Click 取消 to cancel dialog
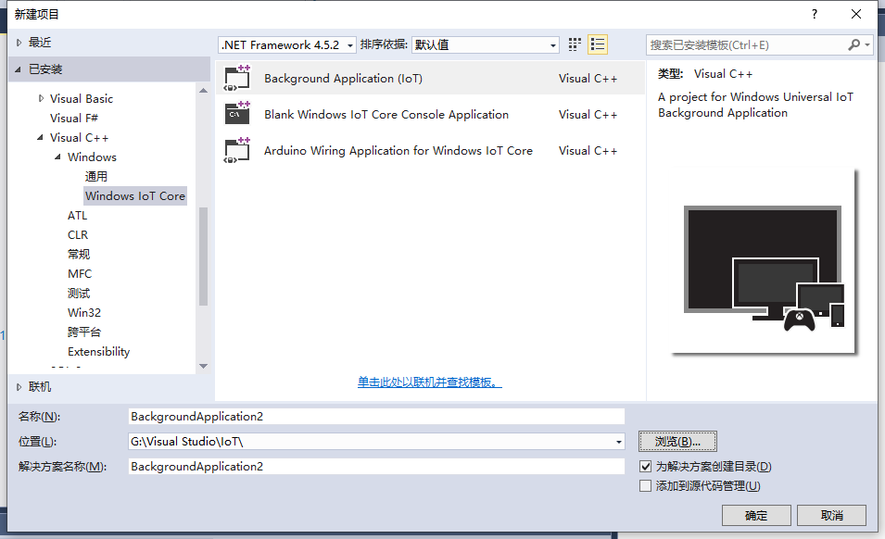885x539 pixels. click(x=832, y=515)
